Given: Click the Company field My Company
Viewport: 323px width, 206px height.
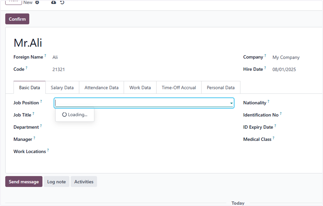Looking at the screenshot, I should click(x=286, y=57).
